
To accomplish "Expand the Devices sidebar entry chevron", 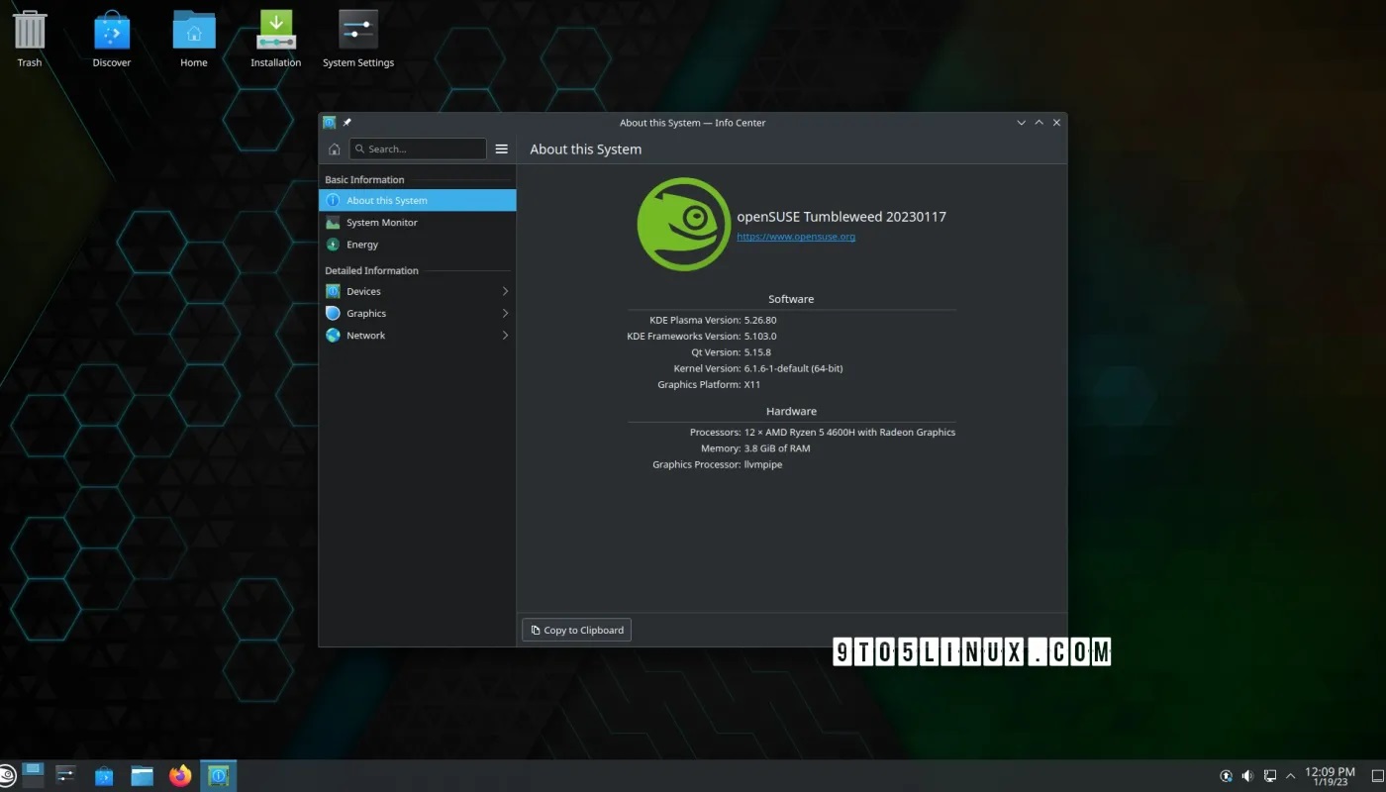I will click(506, 291).
